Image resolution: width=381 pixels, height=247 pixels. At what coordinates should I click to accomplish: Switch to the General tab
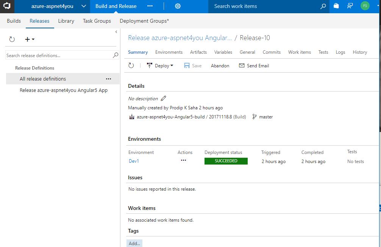(x=247, y=52)
